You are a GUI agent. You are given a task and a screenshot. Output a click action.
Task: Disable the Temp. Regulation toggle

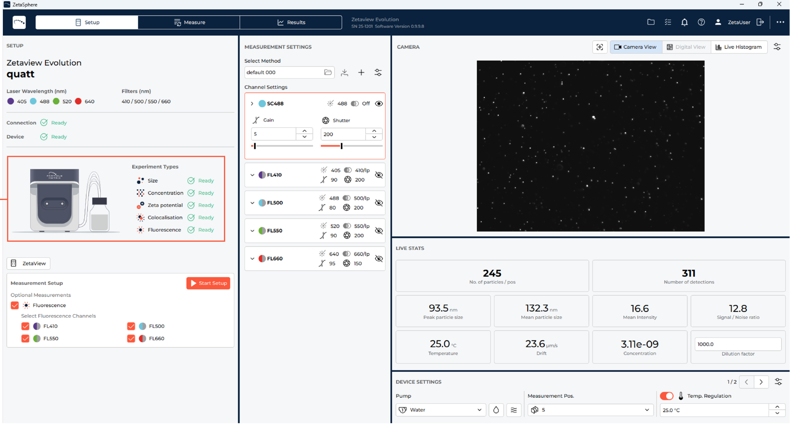[666, 396]
